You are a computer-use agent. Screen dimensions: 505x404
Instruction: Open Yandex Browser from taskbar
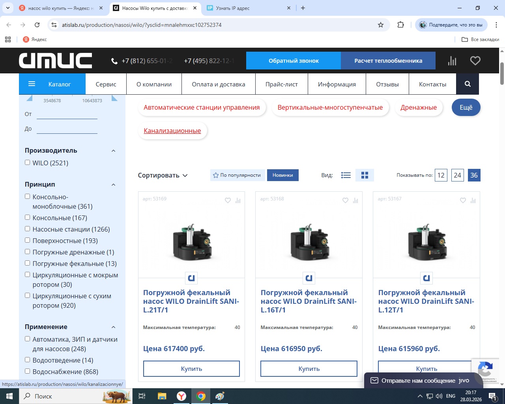coord(181,396)
